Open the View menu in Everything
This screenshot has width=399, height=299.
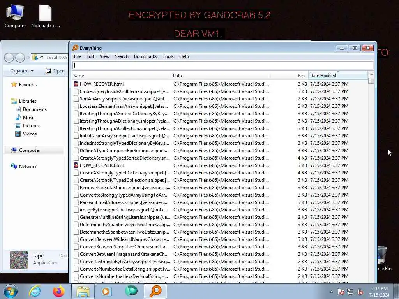tap(104, 56)
